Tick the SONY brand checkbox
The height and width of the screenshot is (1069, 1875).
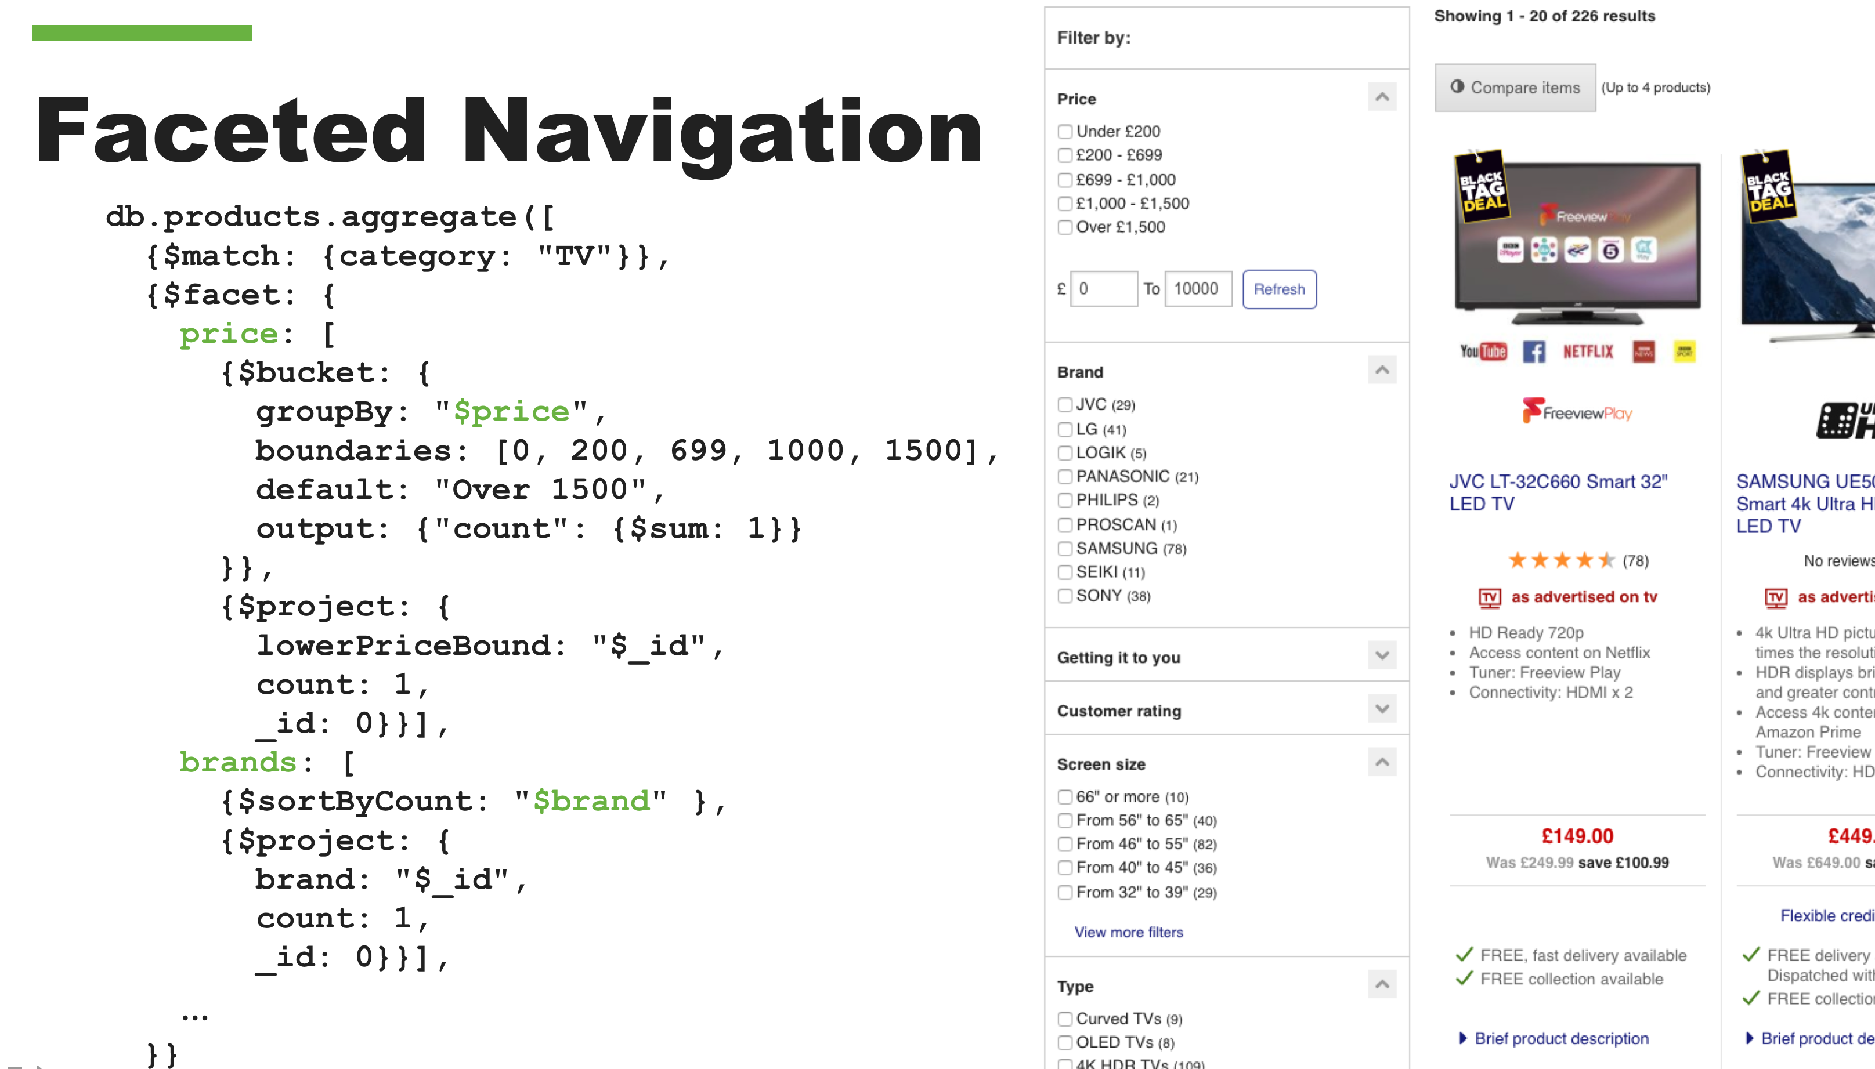[x=1065, y=596]
